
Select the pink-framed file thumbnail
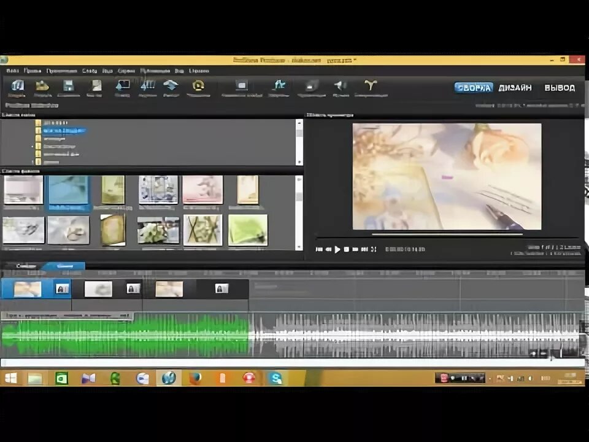pyautogui.click(x=202, y=190)
